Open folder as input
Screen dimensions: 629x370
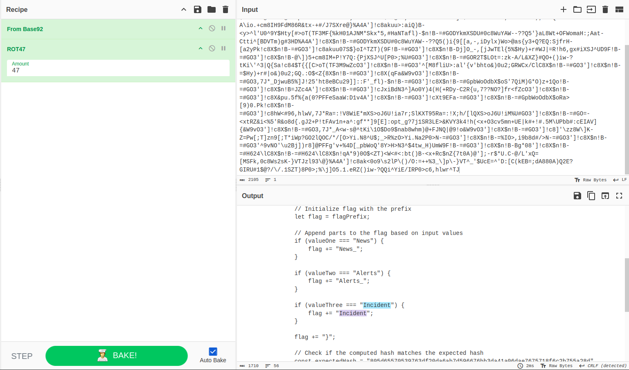[x=577, y=9]
